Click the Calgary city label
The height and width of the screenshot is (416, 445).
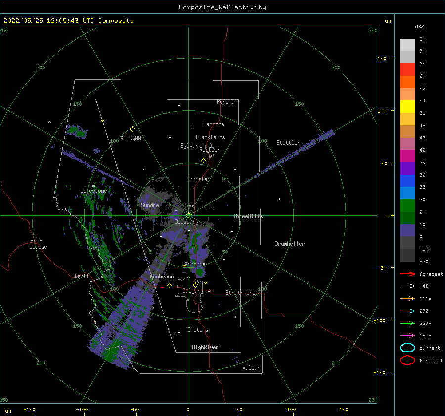(193, 291)
